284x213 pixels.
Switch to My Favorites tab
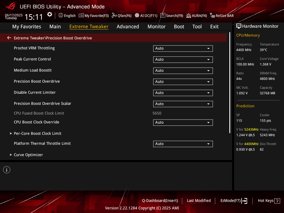(27, 27)
